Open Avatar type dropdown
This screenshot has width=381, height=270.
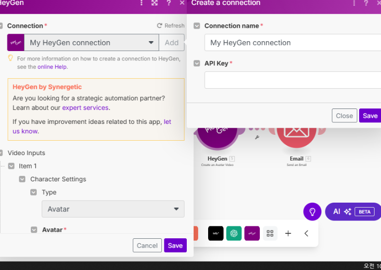(113, 209)
